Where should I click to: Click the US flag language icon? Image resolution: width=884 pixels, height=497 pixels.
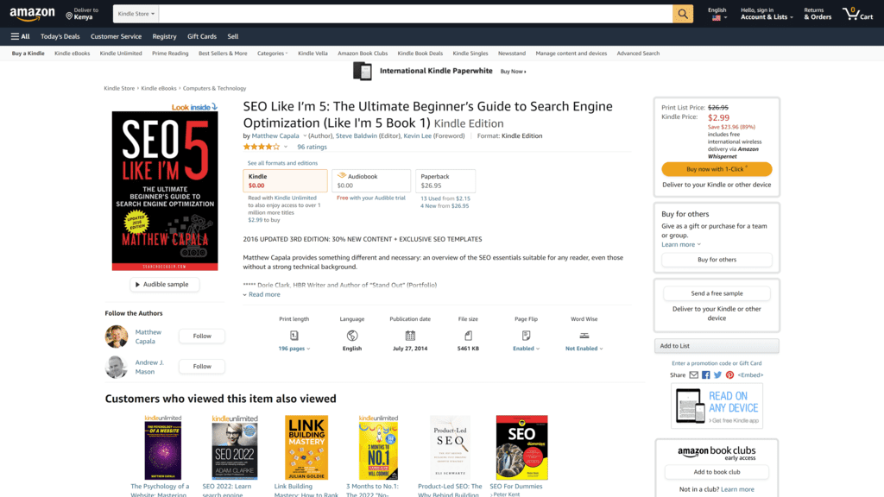coord(716,18)
